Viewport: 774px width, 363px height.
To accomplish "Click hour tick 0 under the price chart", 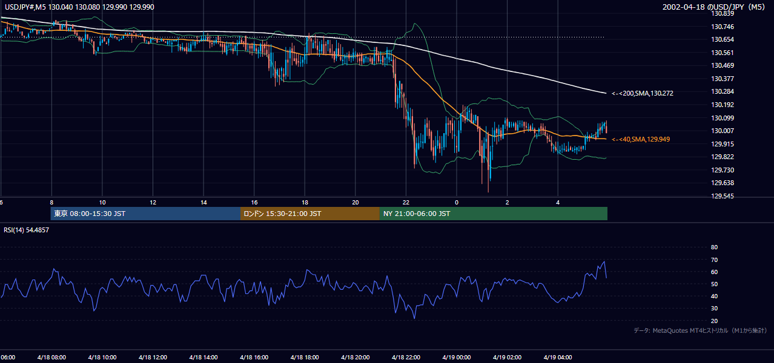I will (457, 202).
